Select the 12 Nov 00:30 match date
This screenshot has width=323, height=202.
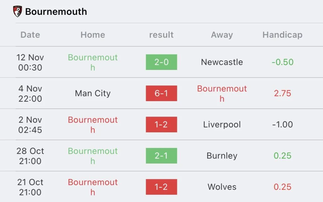(30, 62)
